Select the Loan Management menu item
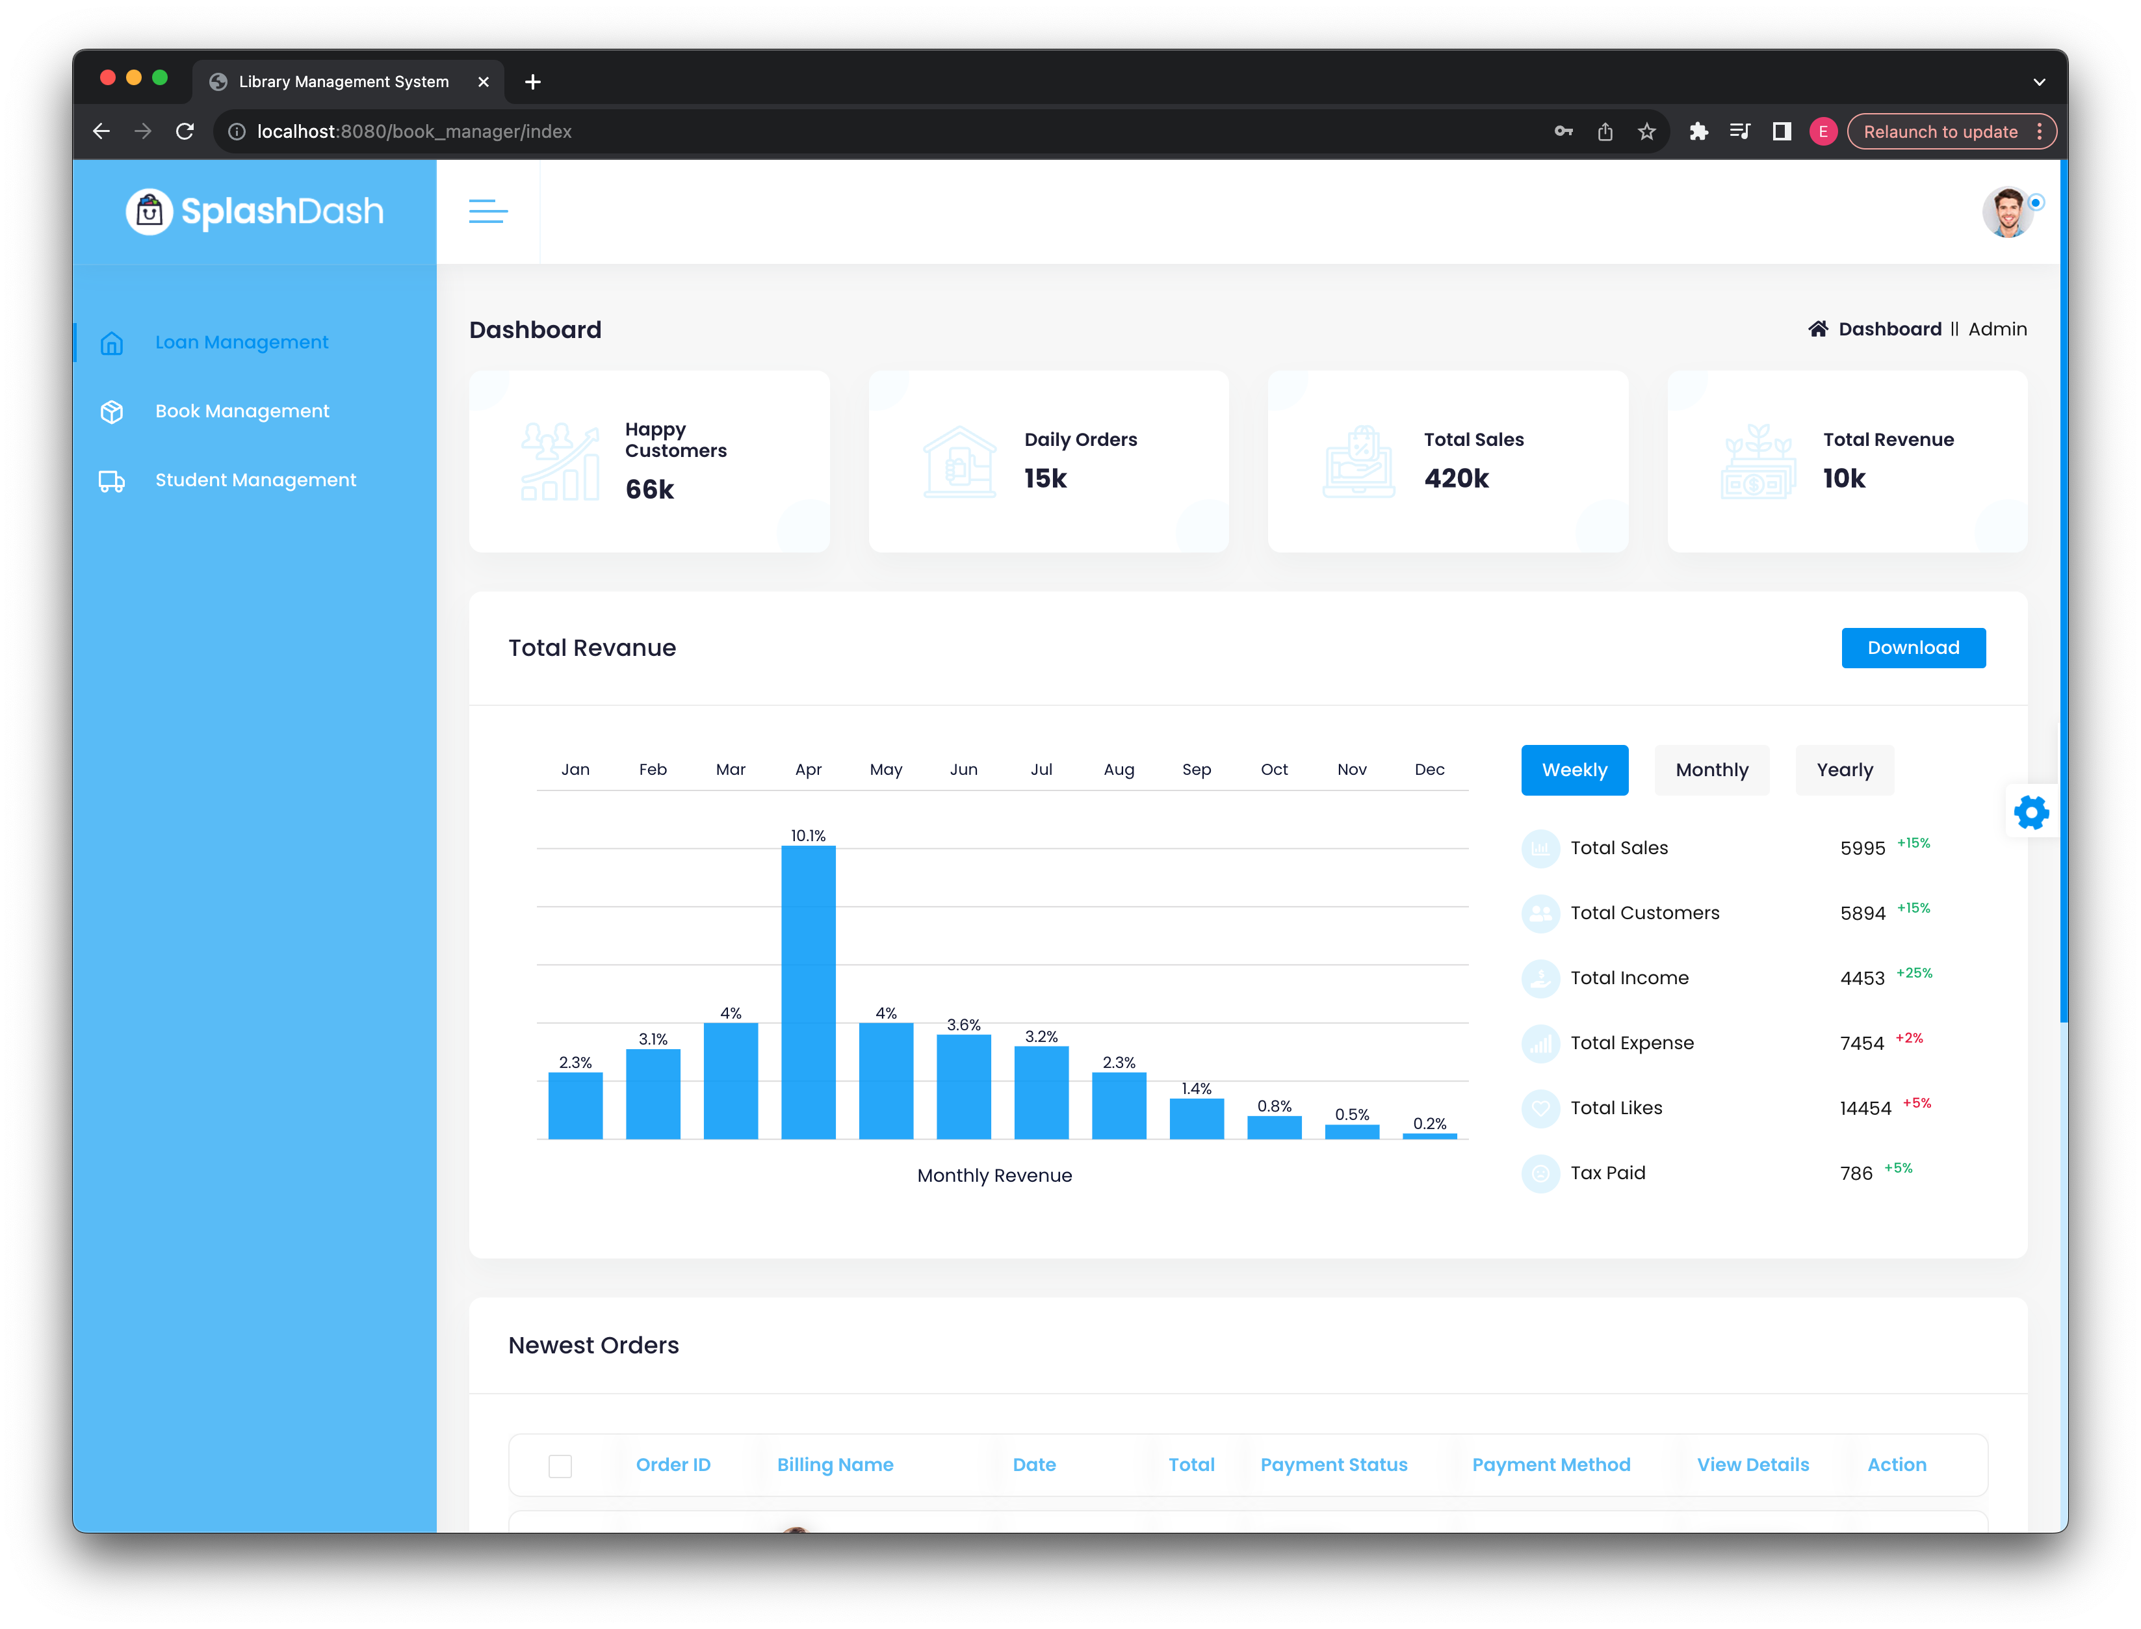Viewport: 2141px width, 1629px height. [x=241, y=341]
